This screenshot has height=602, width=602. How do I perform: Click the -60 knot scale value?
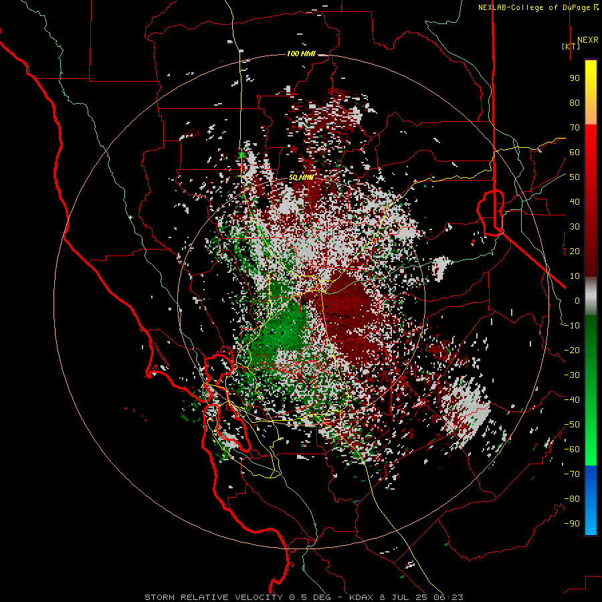[572, 449]
